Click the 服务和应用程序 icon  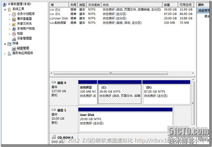[x=9, y=54]
